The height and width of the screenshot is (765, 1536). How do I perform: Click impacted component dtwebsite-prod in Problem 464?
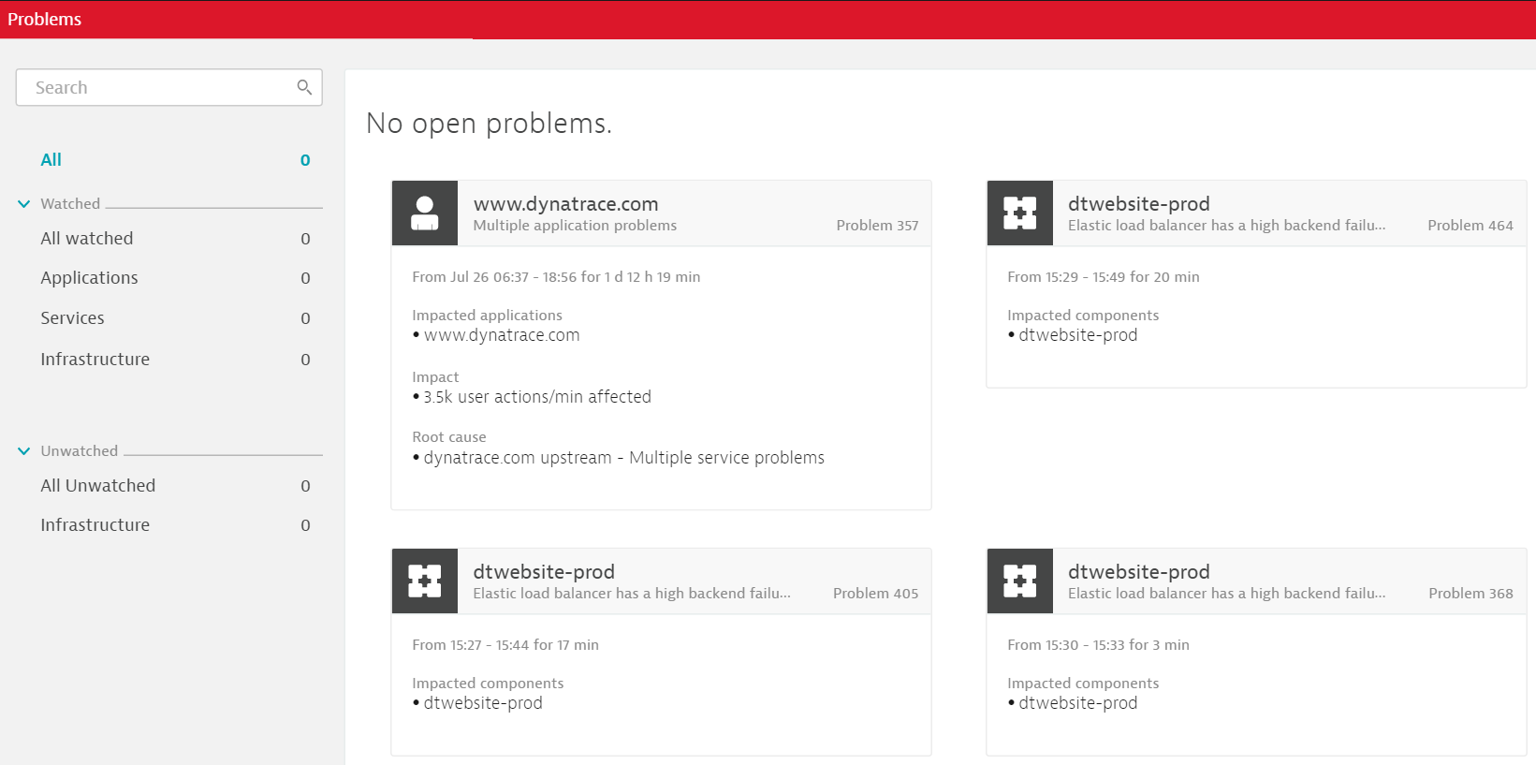pos(1078,335)
